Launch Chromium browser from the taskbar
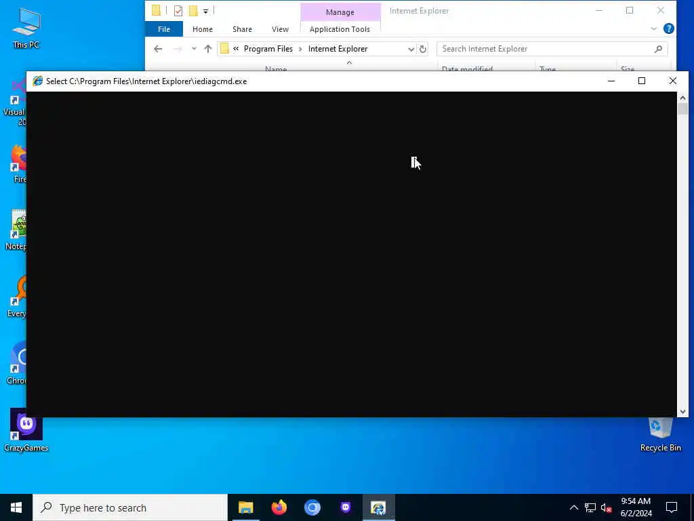 [x=312, y=507]
